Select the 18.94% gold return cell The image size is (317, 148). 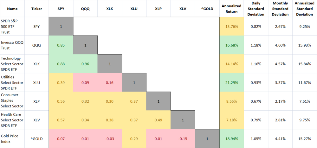coord(232,138)
